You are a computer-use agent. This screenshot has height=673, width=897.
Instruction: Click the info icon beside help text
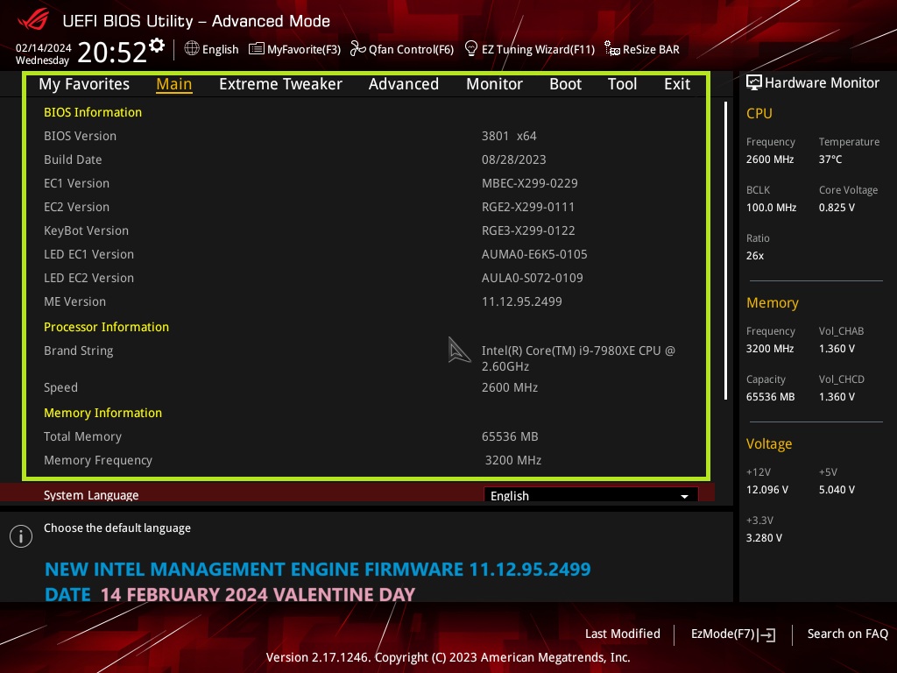21,536
